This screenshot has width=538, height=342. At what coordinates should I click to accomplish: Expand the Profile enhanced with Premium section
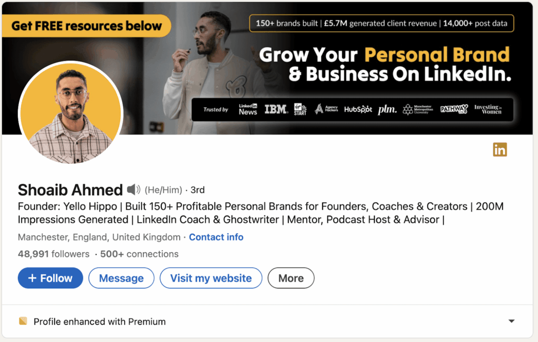(511, 322)
